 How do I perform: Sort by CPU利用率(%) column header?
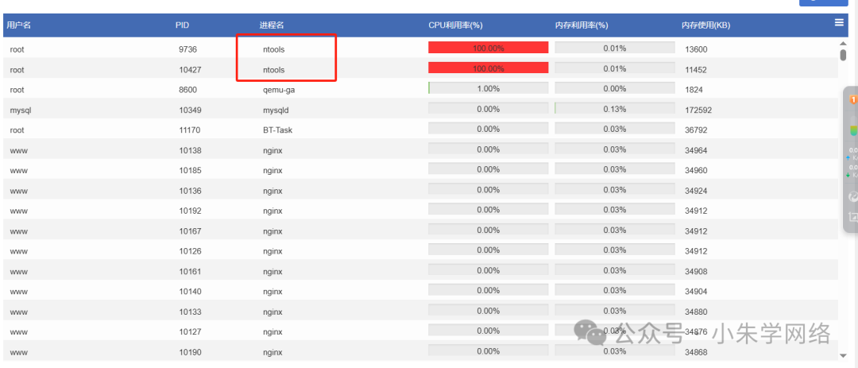click(x=455, y=25)
